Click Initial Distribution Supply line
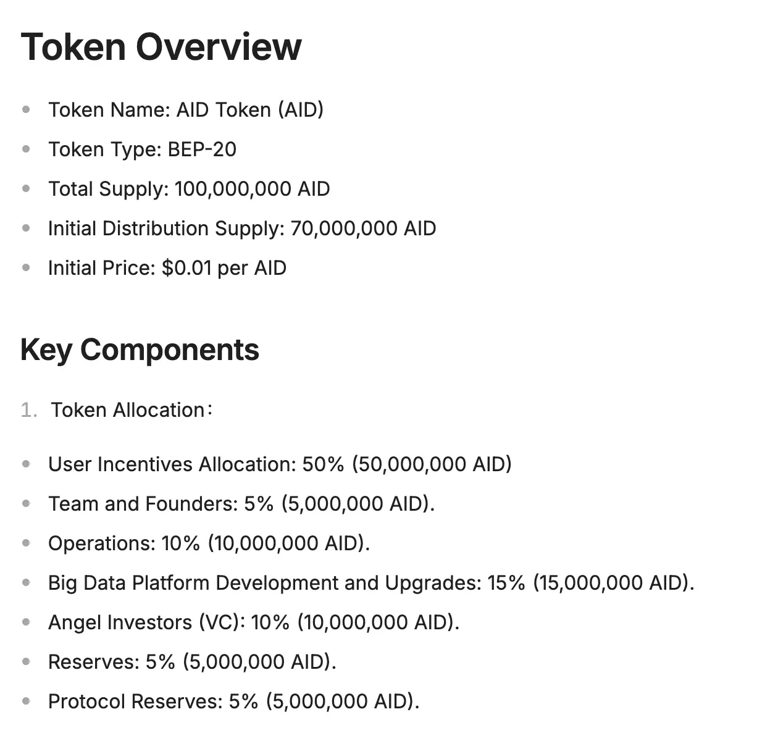 (x=242, y=228)
